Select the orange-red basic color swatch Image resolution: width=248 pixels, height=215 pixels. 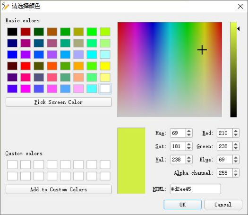[52, 66]
